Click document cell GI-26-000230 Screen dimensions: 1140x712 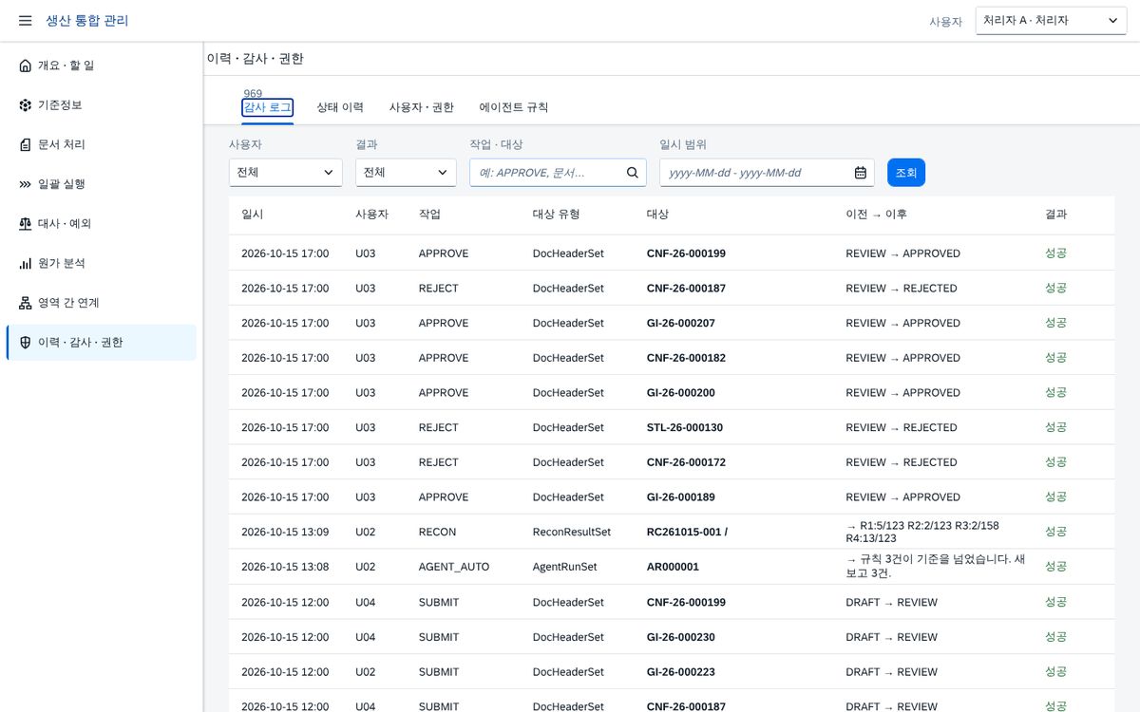[x=681, y=637]
